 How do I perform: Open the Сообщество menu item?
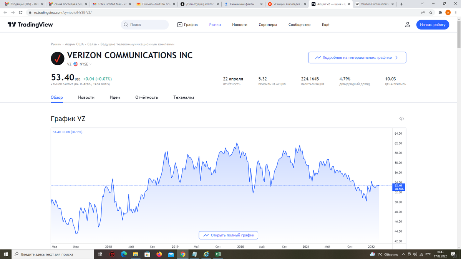[299, 25]
